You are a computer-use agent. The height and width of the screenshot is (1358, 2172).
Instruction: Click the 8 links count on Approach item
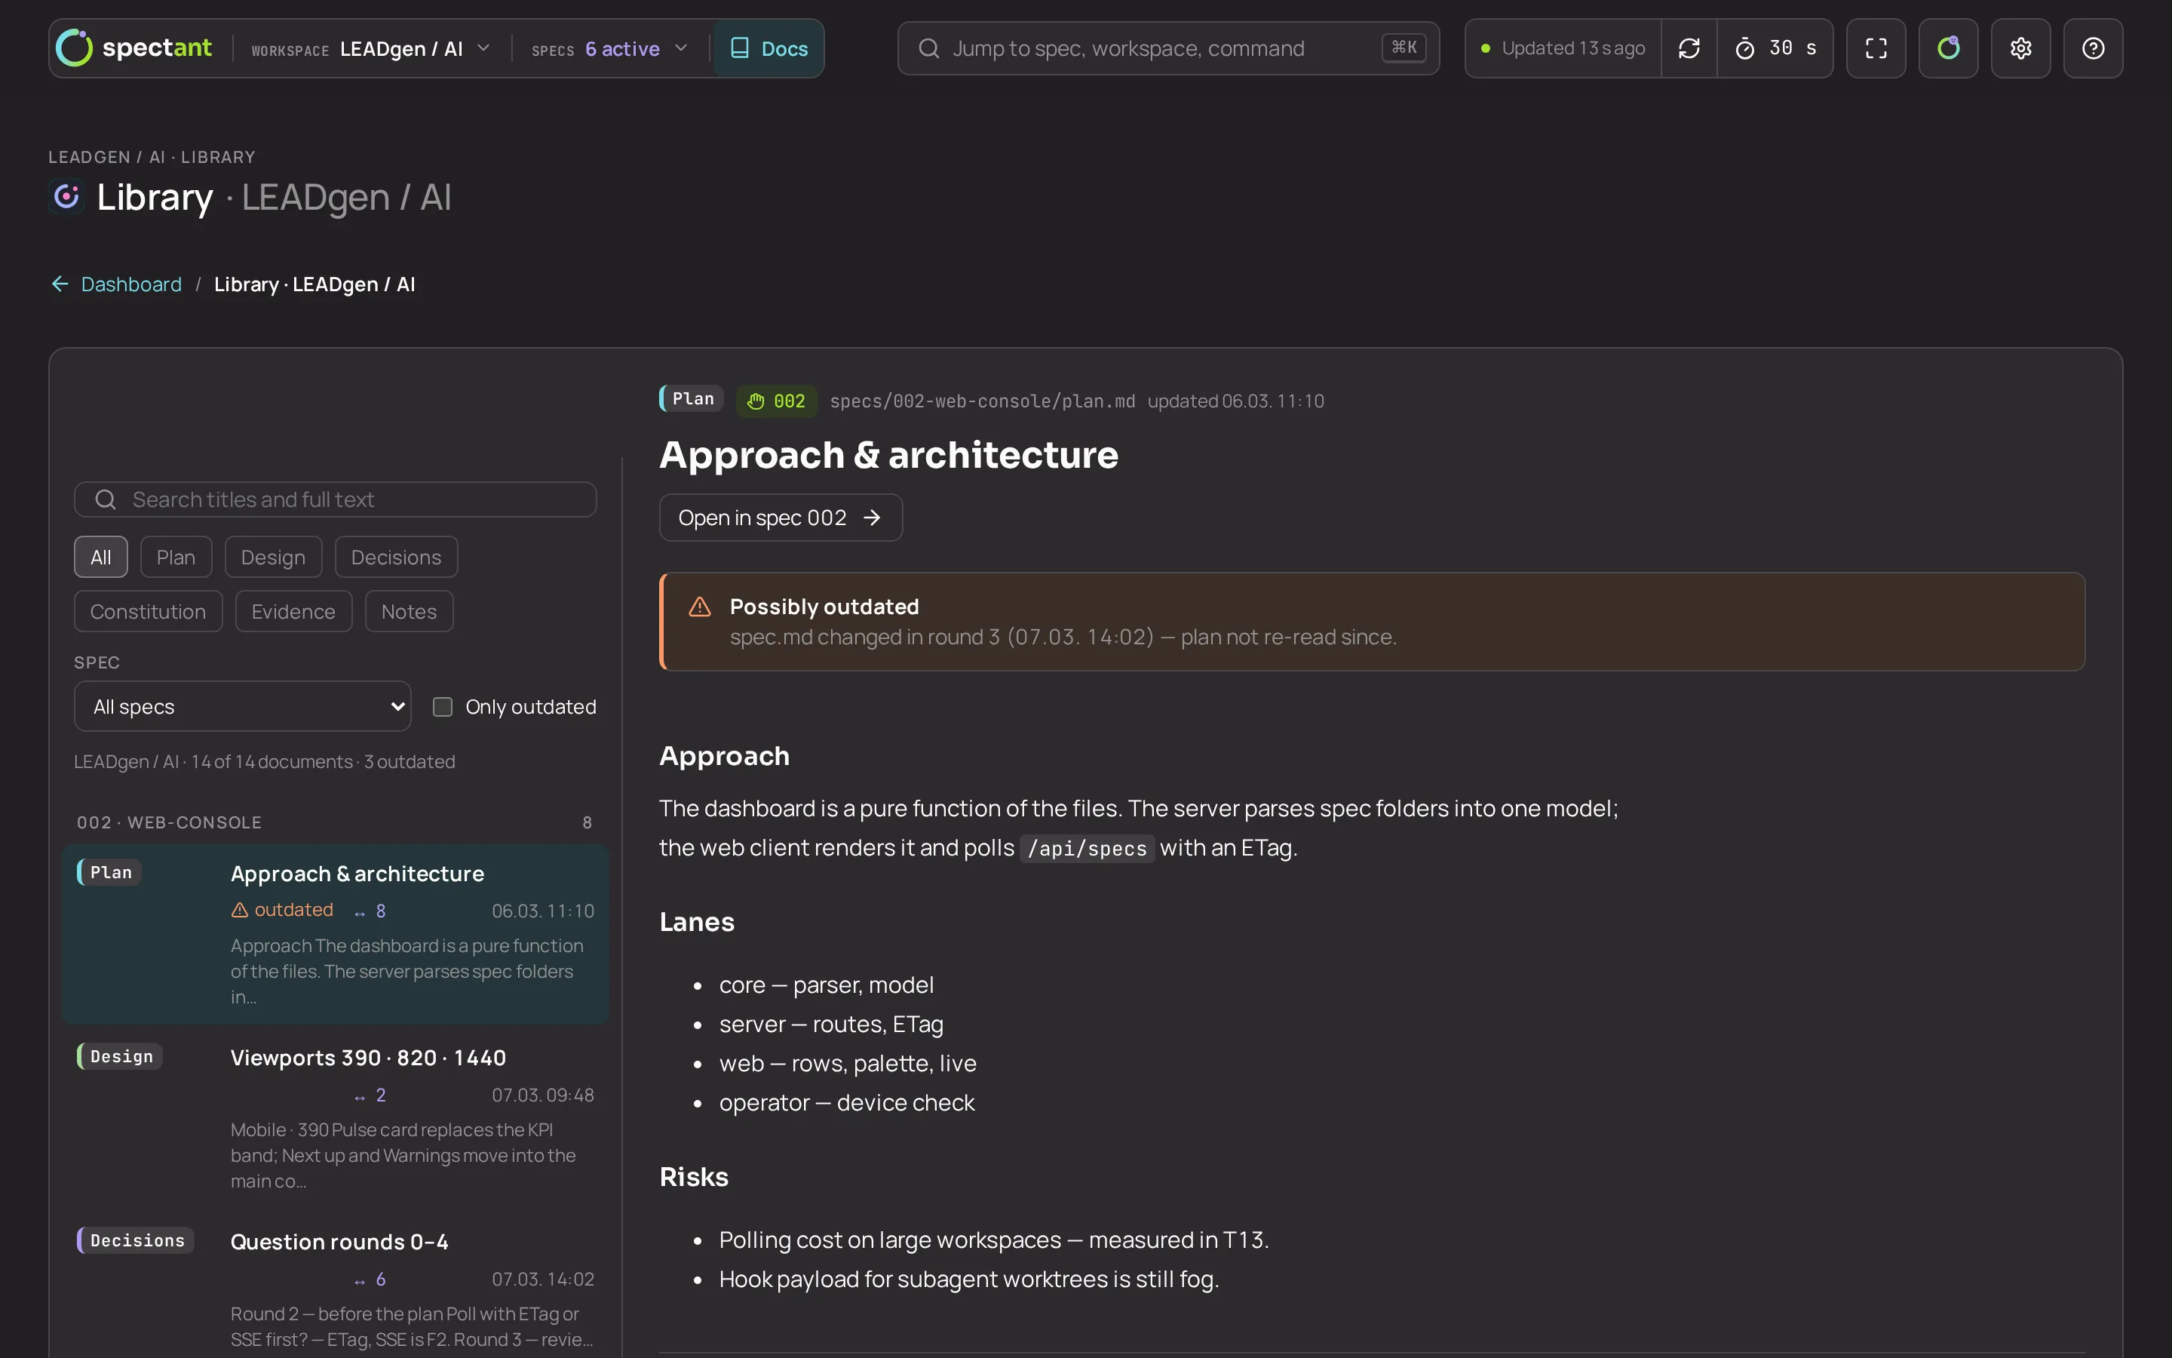pos(370,911)
